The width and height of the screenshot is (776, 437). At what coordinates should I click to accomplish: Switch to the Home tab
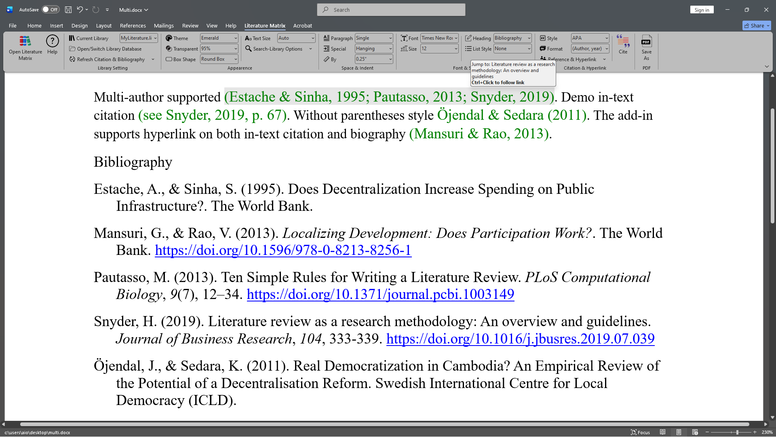(x=34, y=25)
